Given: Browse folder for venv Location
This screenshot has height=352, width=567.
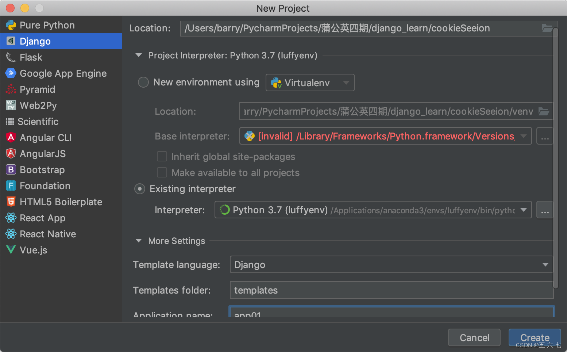Looking at the screenshot, I should coord(544,111).
